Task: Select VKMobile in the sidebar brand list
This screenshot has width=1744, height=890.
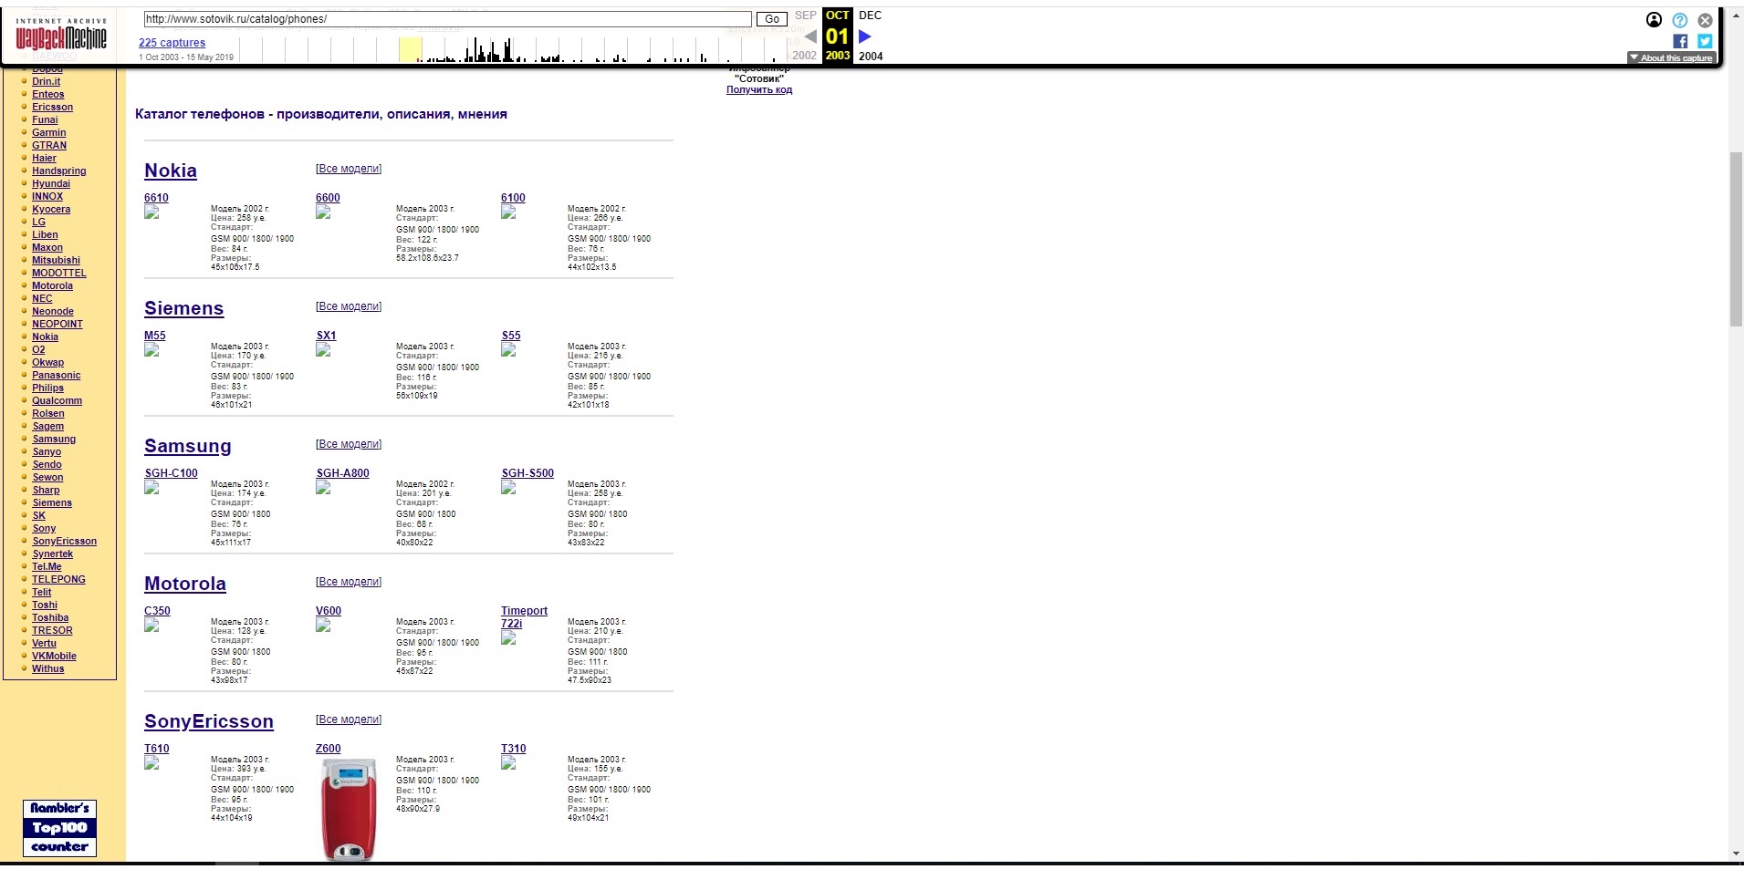Action: tap(54, 656)
